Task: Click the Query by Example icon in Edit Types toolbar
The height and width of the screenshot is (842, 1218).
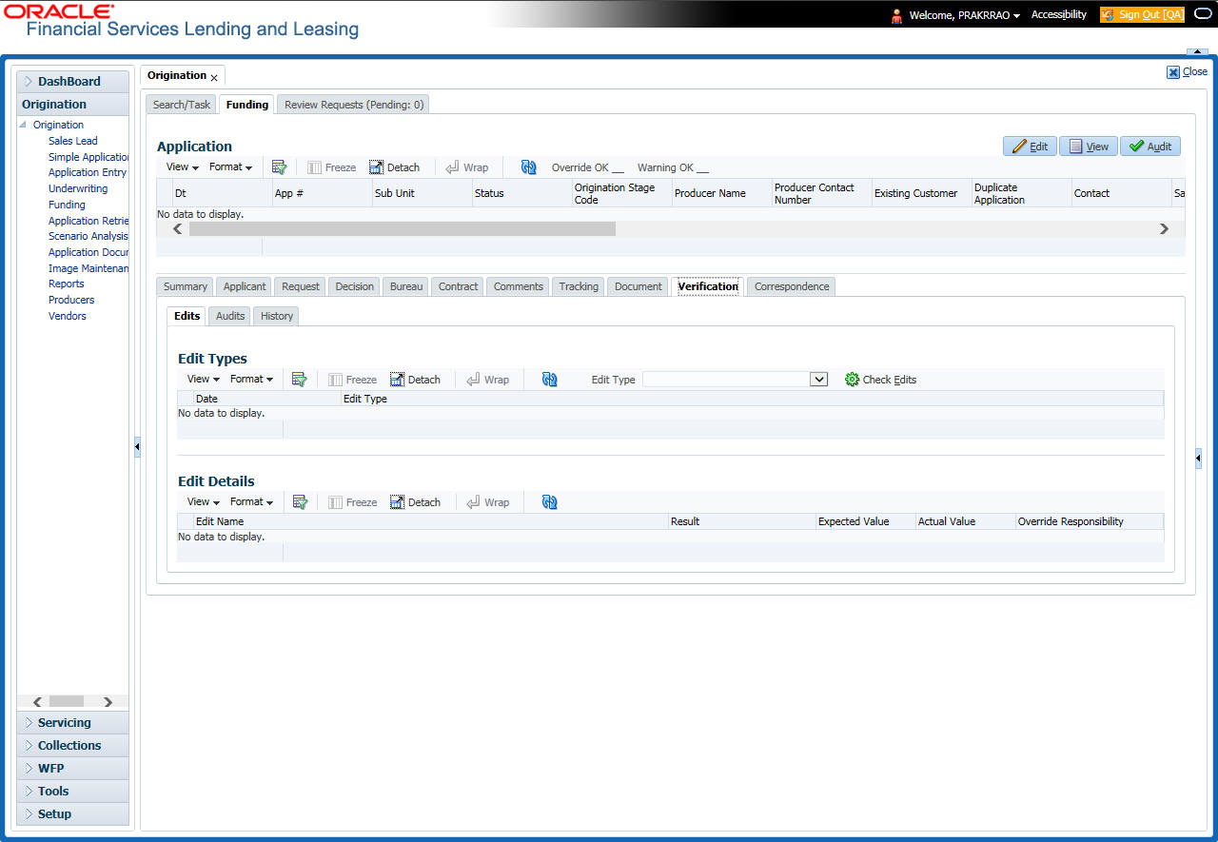Action: (x=300, y=380)
